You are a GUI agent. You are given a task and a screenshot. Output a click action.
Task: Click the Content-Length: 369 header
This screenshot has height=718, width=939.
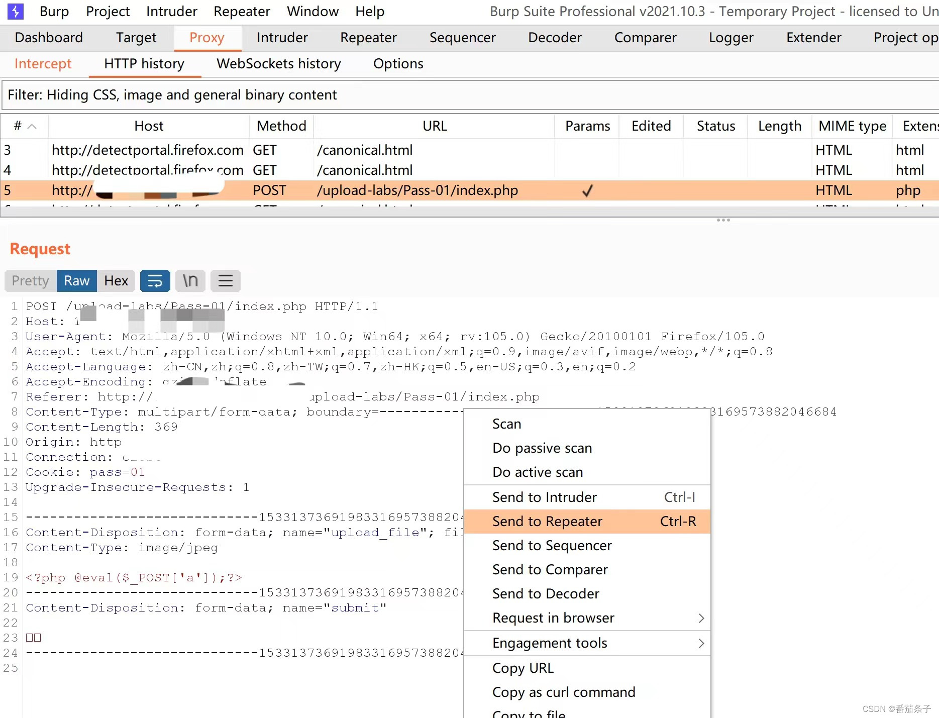coord(101,427)
